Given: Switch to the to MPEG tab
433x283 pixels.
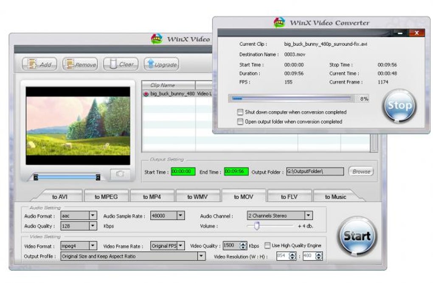Looking at the screenshot, I should [x=106, y=196].
